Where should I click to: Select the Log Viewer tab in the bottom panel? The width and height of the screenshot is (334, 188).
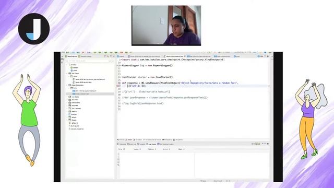pos(151,144)
